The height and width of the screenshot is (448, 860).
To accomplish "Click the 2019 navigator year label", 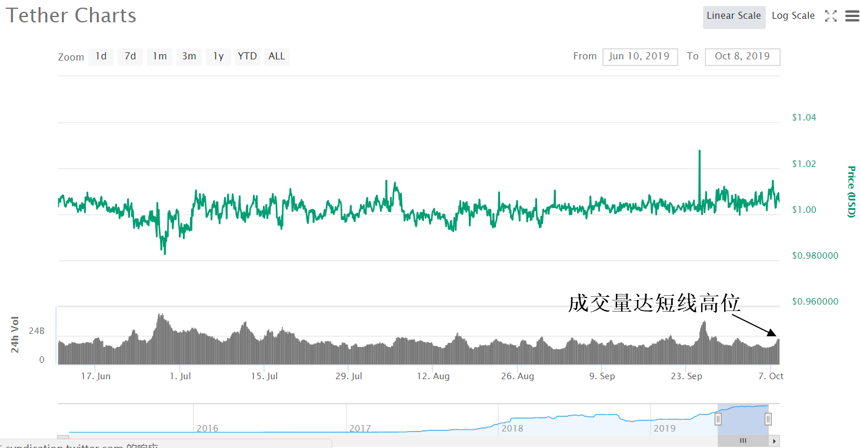I will tap(665, 429).
